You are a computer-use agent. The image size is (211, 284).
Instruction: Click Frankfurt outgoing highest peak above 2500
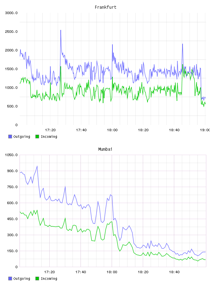[61, 30]
